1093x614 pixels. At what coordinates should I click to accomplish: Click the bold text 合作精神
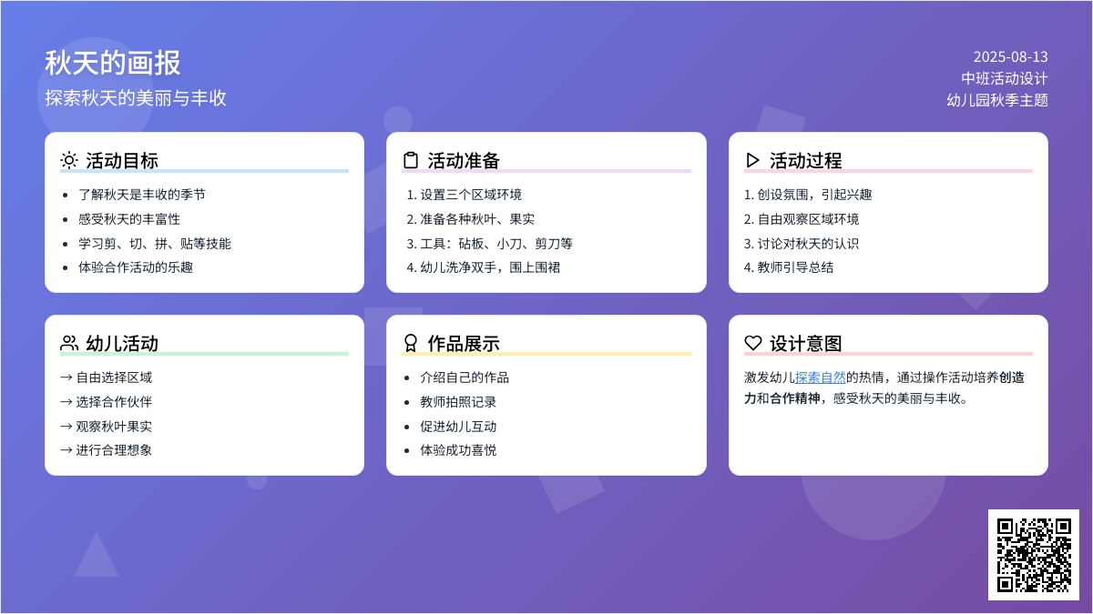(795, 398)
